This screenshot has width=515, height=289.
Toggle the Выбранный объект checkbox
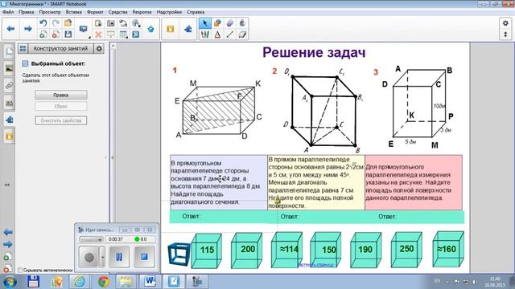[25, 63]
